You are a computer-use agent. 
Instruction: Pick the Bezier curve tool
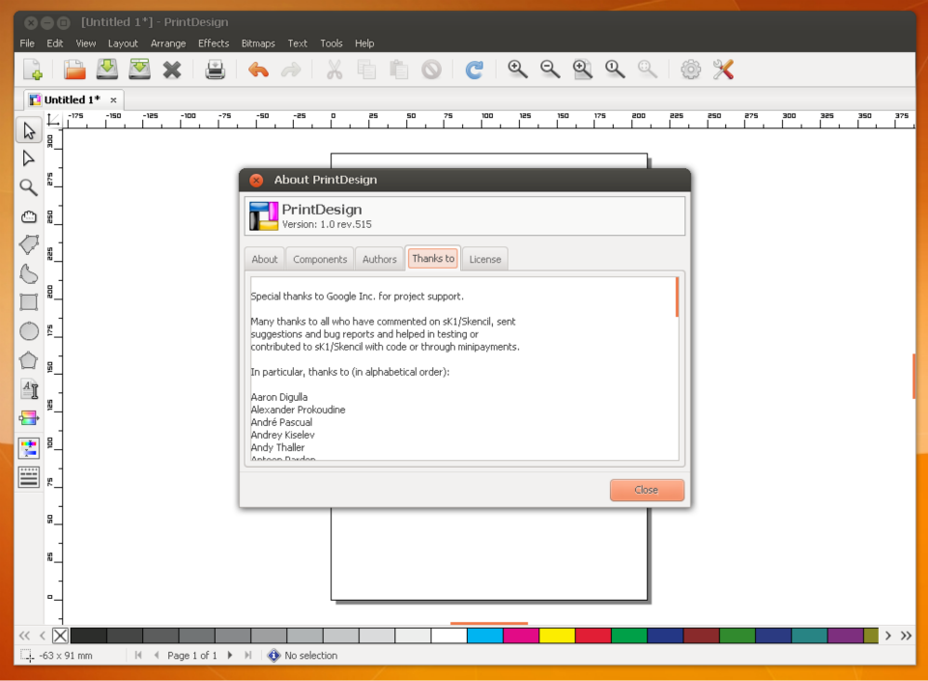pyautogui.click(x=28, y=273)
